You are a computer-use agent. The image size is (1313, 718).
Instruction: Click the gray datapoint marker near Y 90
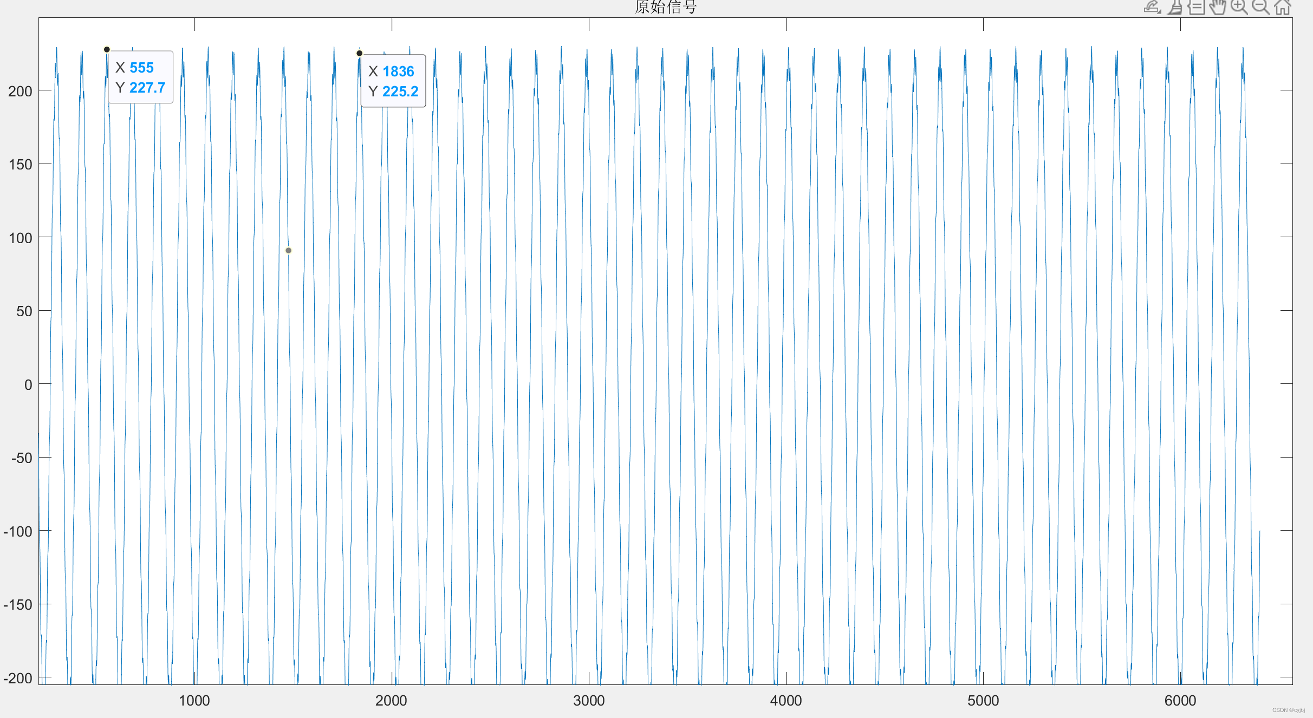point(288,250)
